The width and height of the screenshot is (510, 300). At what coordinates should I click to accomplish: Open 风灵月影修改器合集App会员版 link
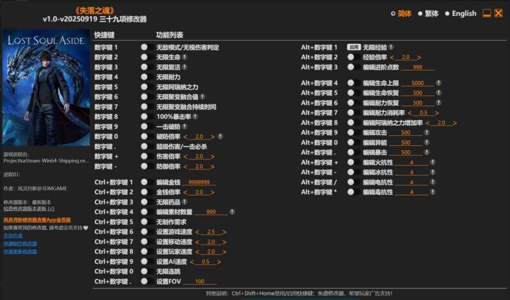pyautogui.click(x=37, y=220)
